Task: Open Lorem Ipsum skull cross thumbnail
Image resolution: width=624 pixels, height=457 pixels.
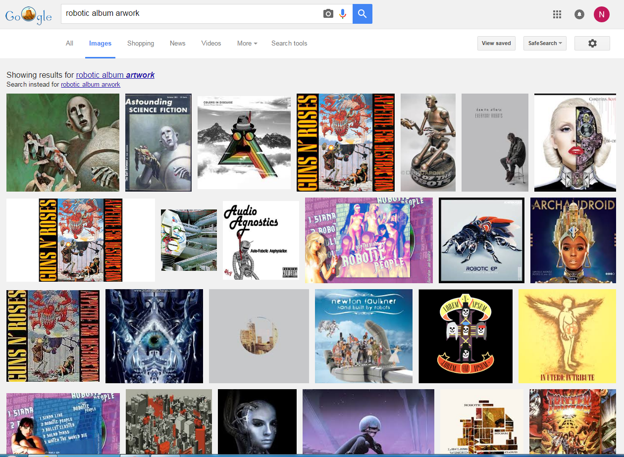Action: 466,336
